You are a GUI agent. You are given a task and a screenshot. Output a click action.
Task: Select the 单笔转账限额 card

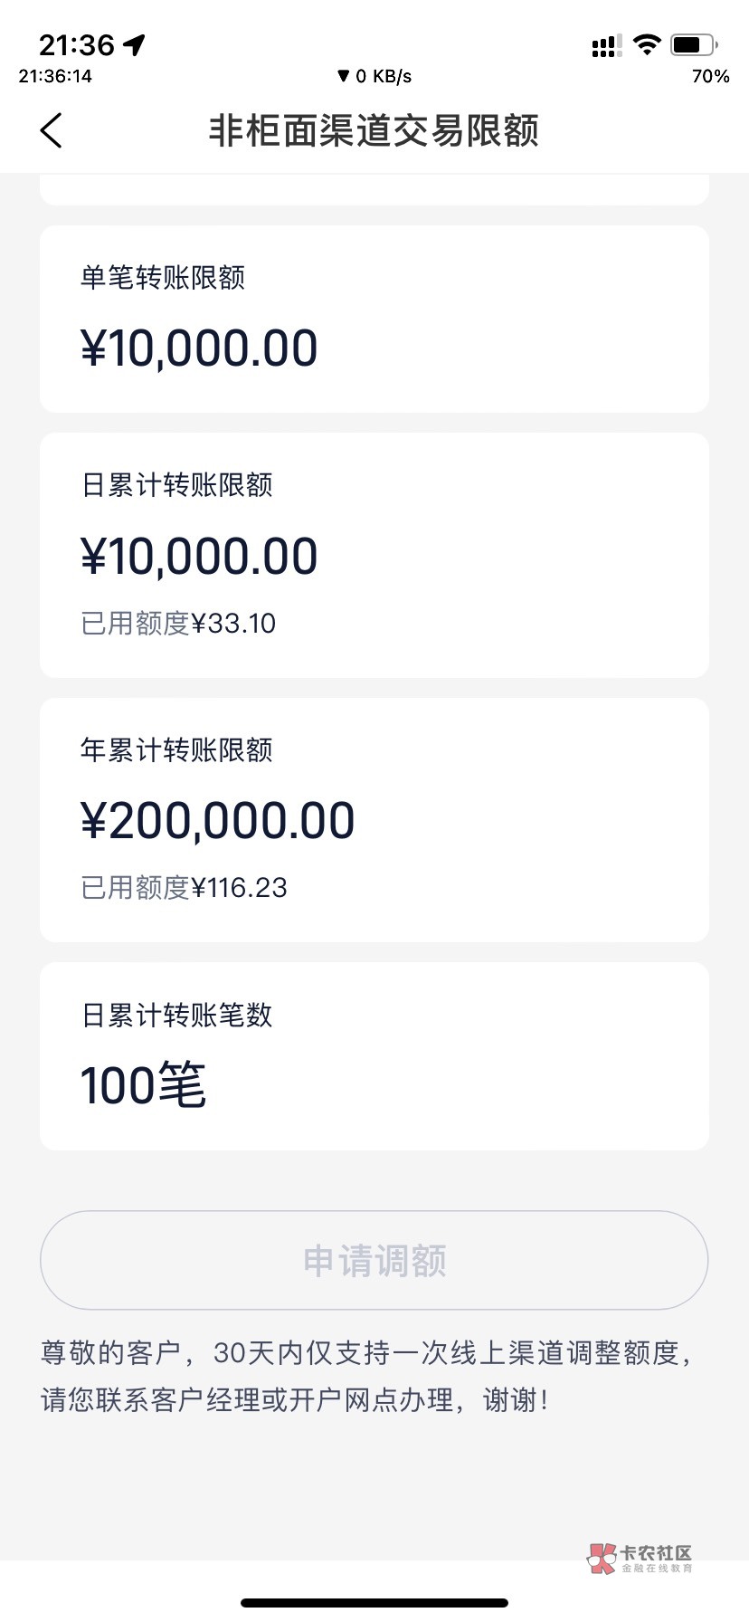click(x=374, y=319)
